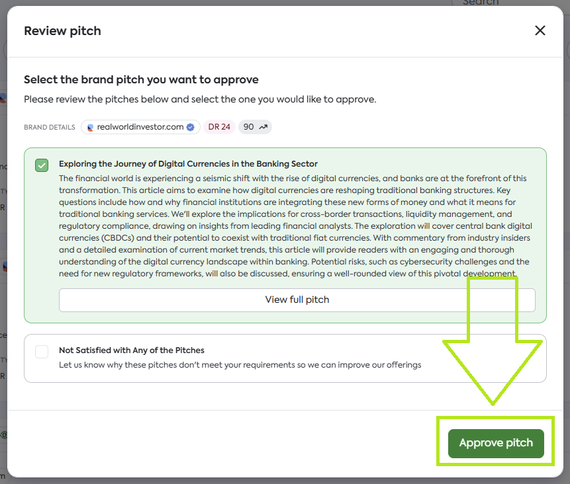Image resolution: width=570 pixels, height=484 pixels.
Task: Click the realworldinvestor.com favicon icon
Action: click(x=91, y=127)
